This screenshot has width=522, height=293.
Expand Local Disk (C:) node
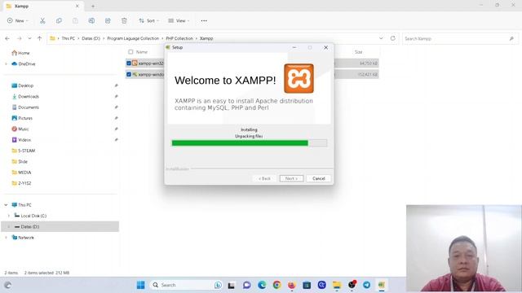coord(9,216)
